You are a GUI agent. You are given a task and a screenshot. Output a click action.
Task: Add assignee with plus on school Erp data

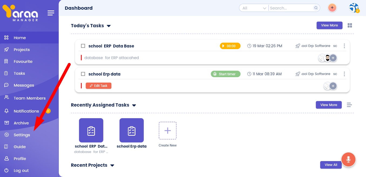(333, 86)
